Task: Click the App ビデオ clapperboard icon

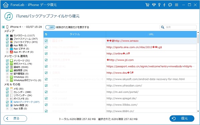Action: (11, 49)
